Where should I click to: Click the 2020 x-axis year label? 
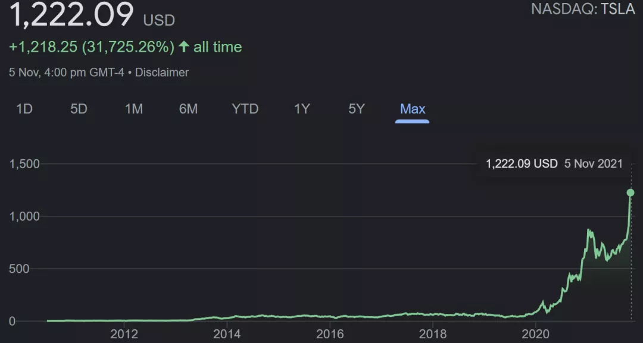pyautogui.click(x=535, y=333)
